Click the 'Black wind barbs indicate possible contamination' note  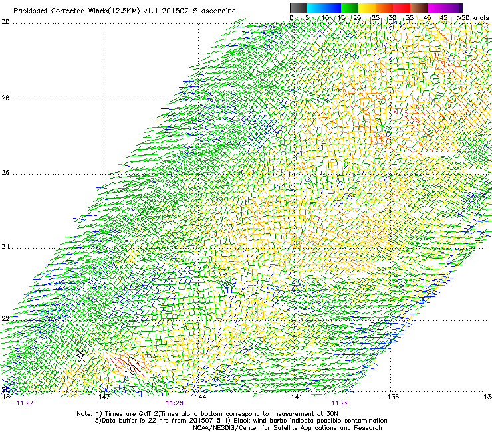point(310,421)
